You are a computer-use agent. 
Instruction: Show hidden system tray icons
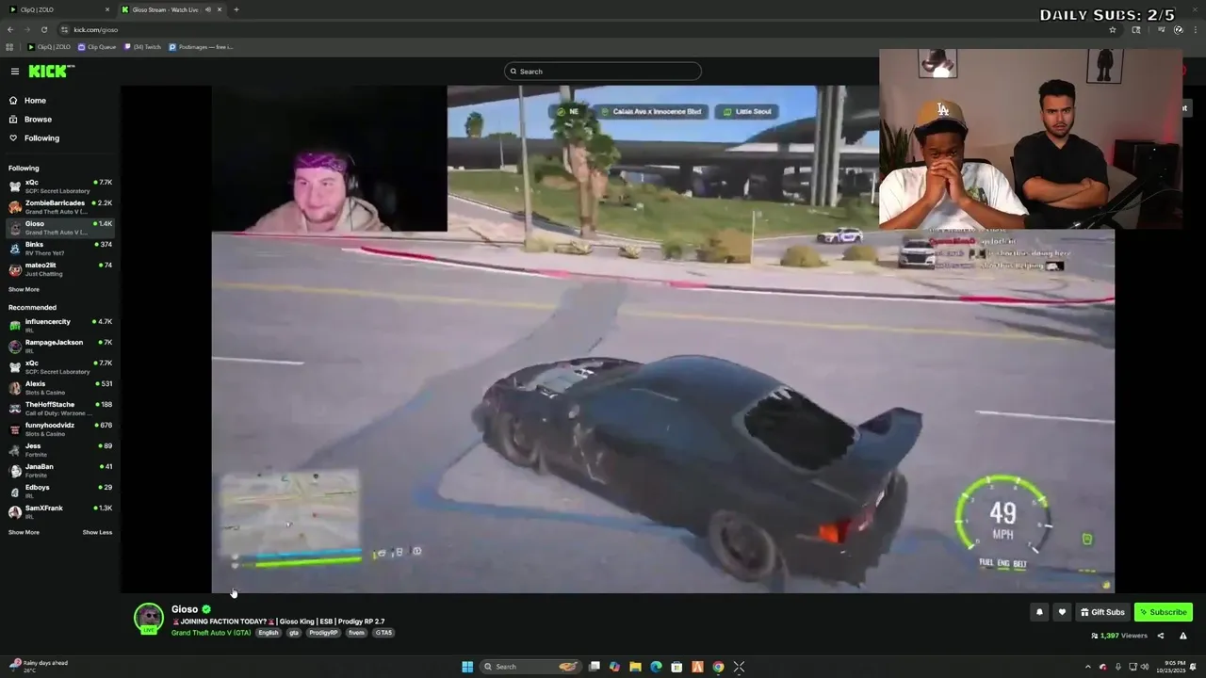[1088, 667]
